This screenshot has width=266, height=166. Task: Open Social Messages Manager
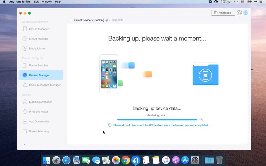(x=41, y=85)
